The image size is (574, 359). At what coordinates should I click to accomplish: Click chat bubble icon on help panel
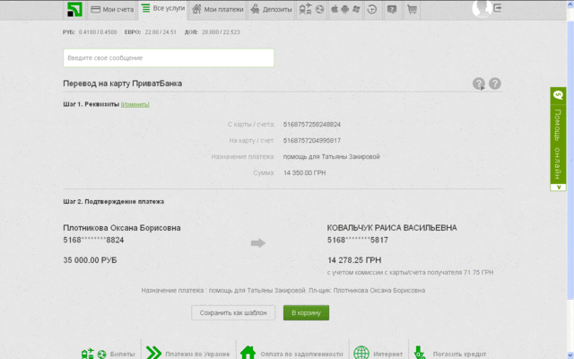pyautogui.click(x=558, y=95)
